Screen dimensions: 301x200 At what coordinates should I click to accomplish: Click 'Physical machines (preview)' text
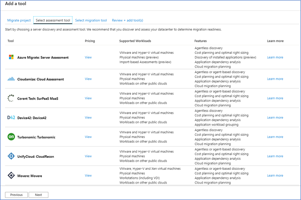139,57
